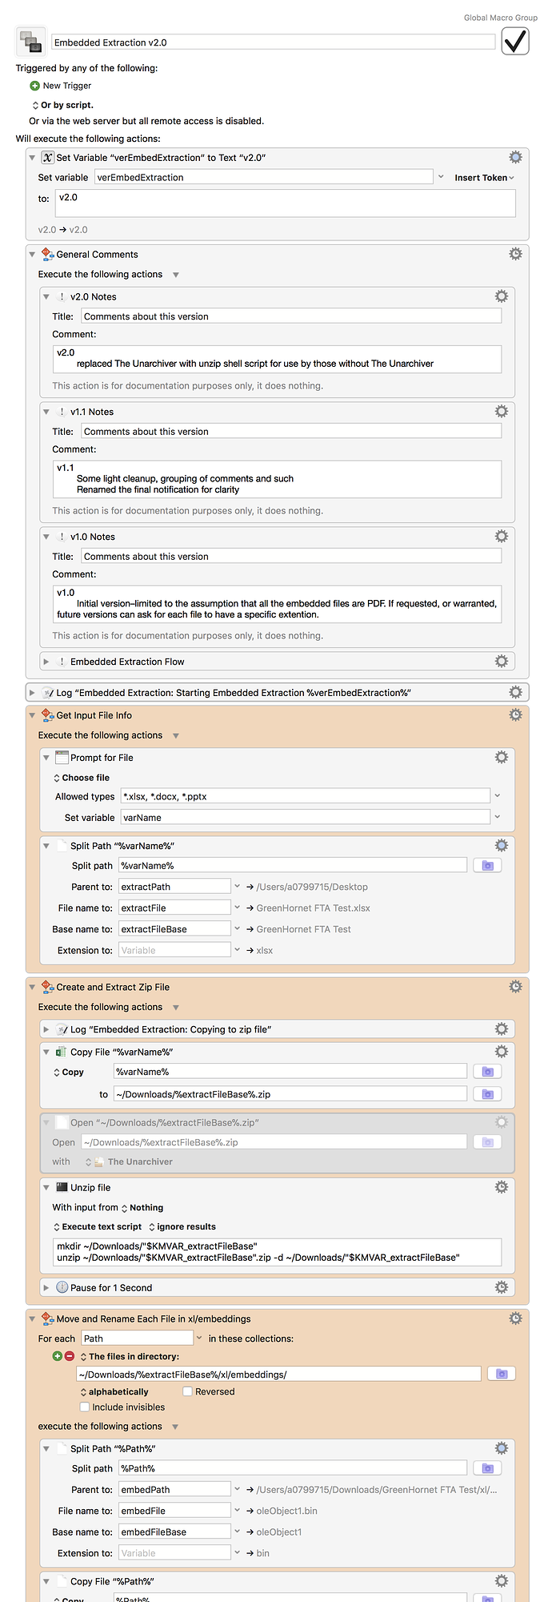This screenshot has height=1602, width=552.
Task: Click folder icon beside xl/embeddings directory field
Action: [x=502, y=1374]
